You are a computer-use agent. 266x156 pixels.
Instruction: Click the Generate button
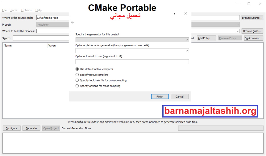[31, 128]
